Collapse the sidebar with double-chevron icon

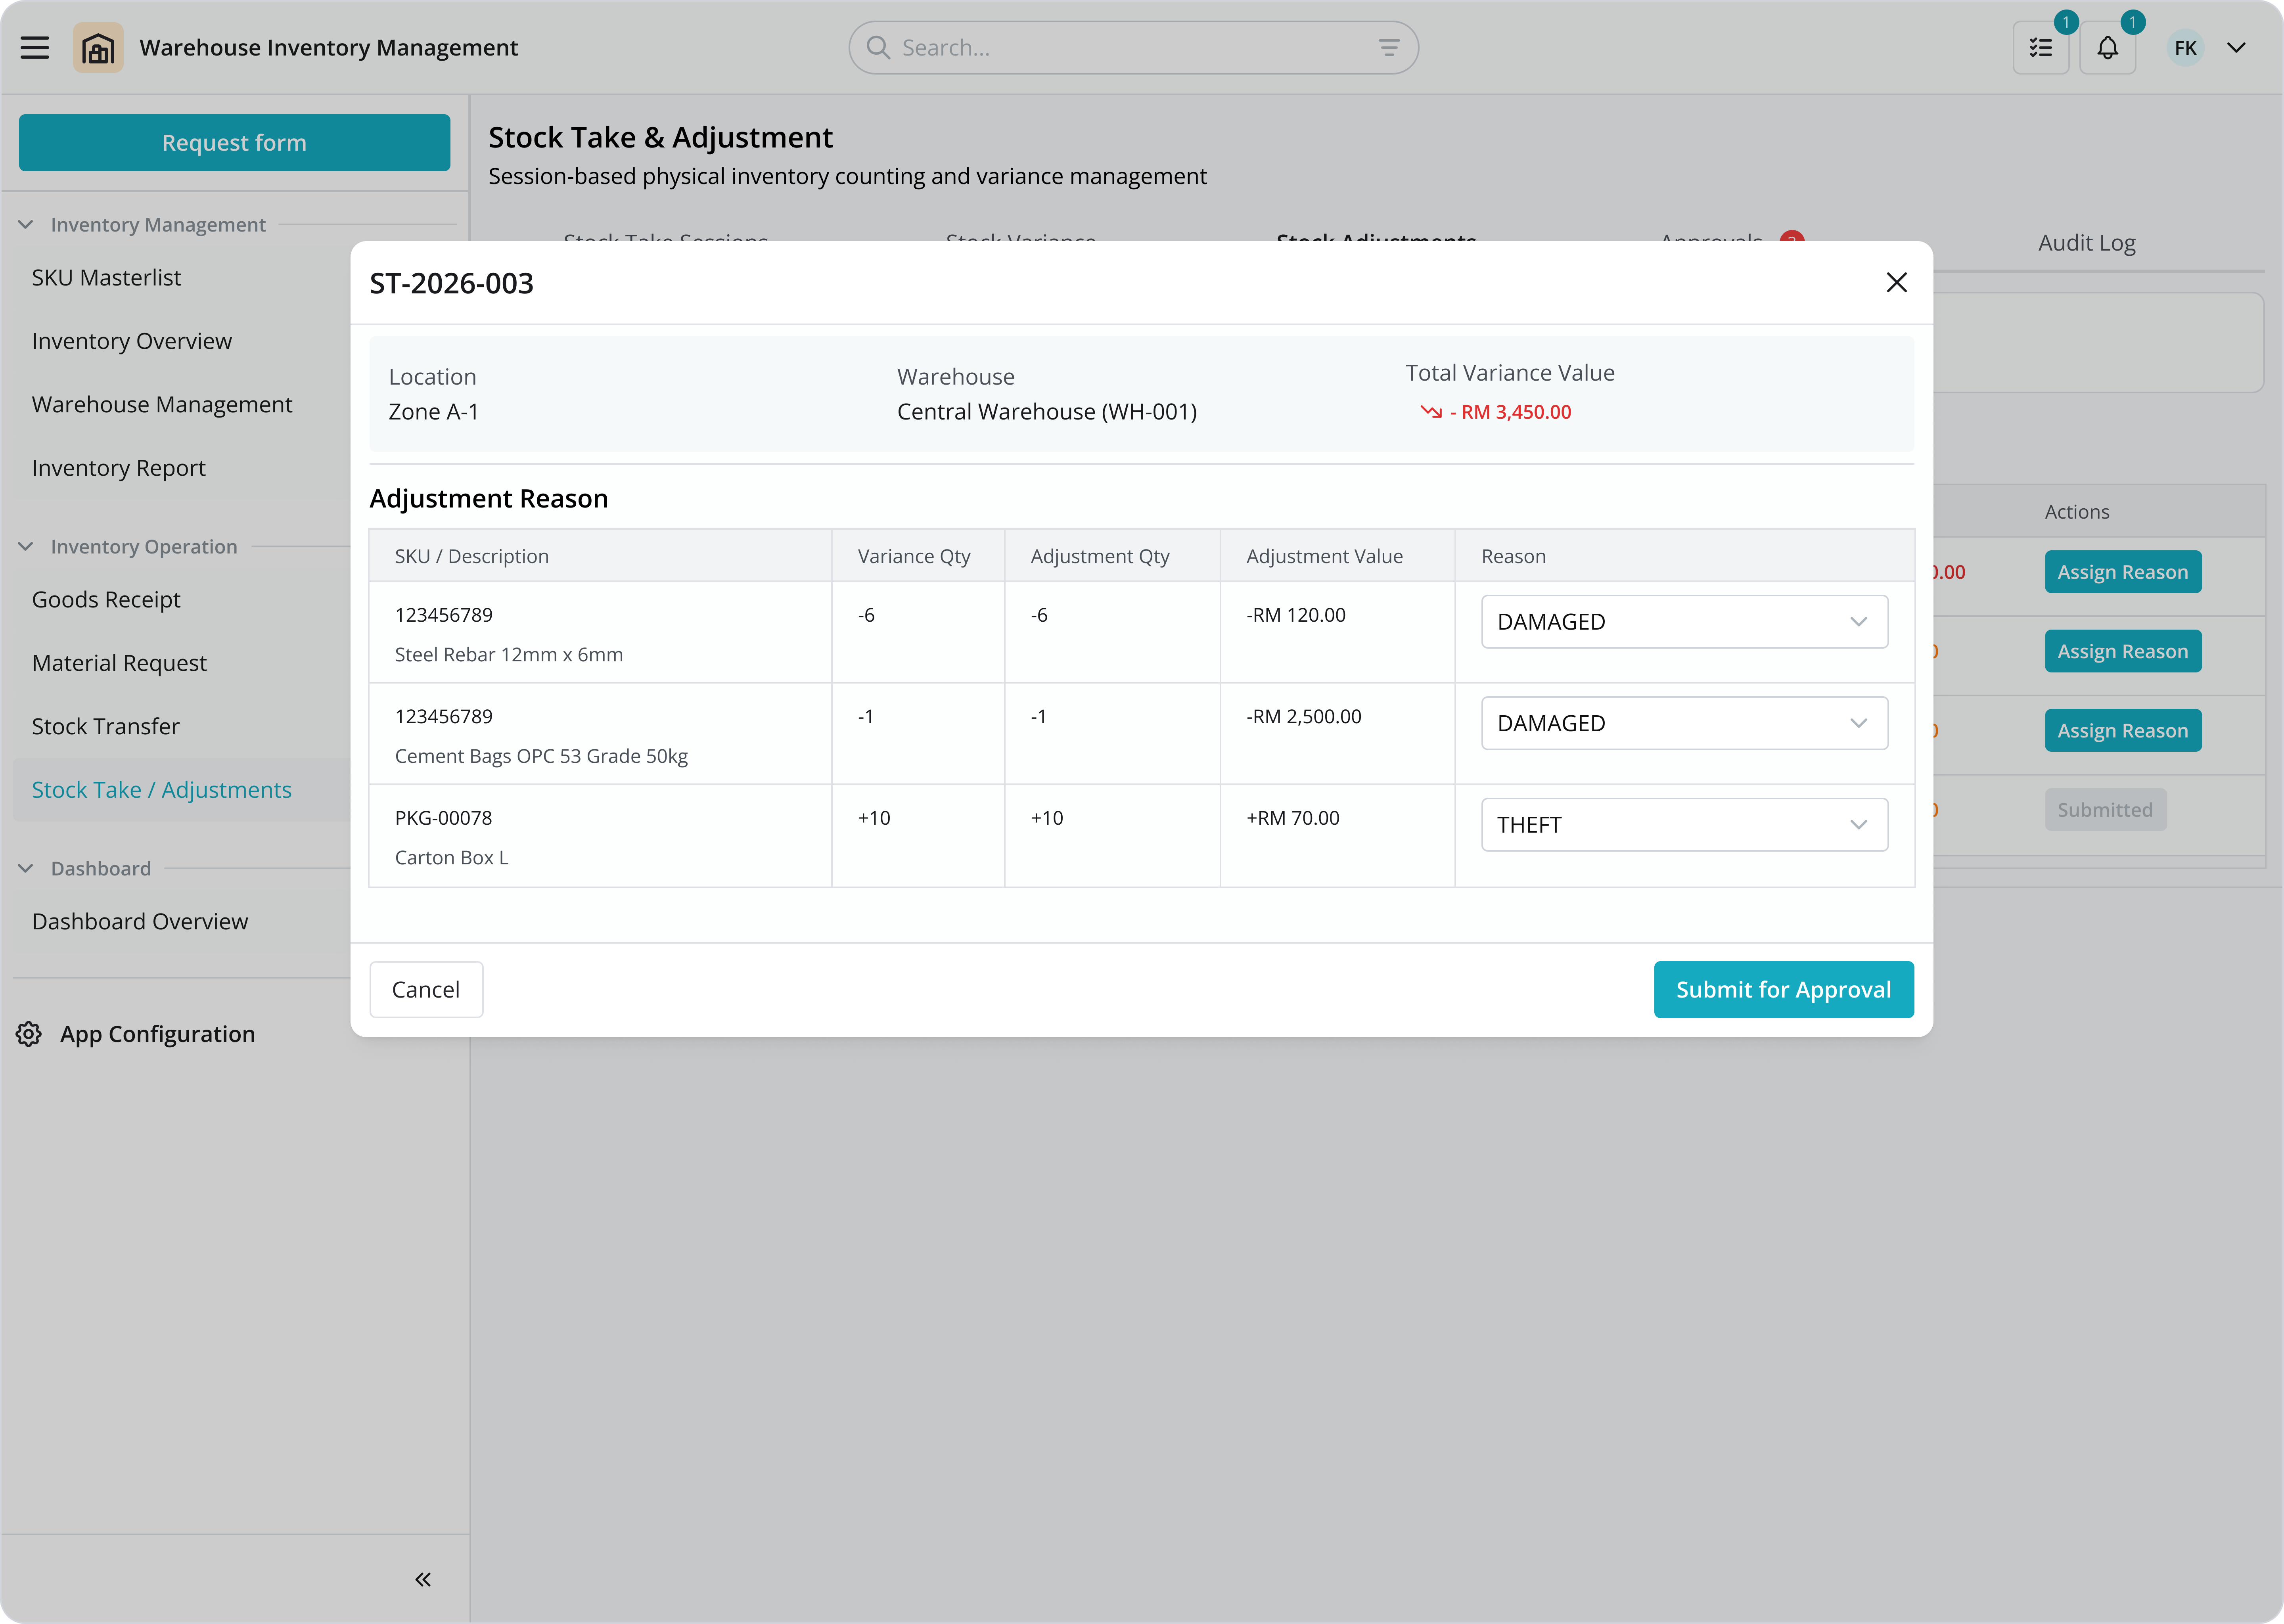[423, 1579]
